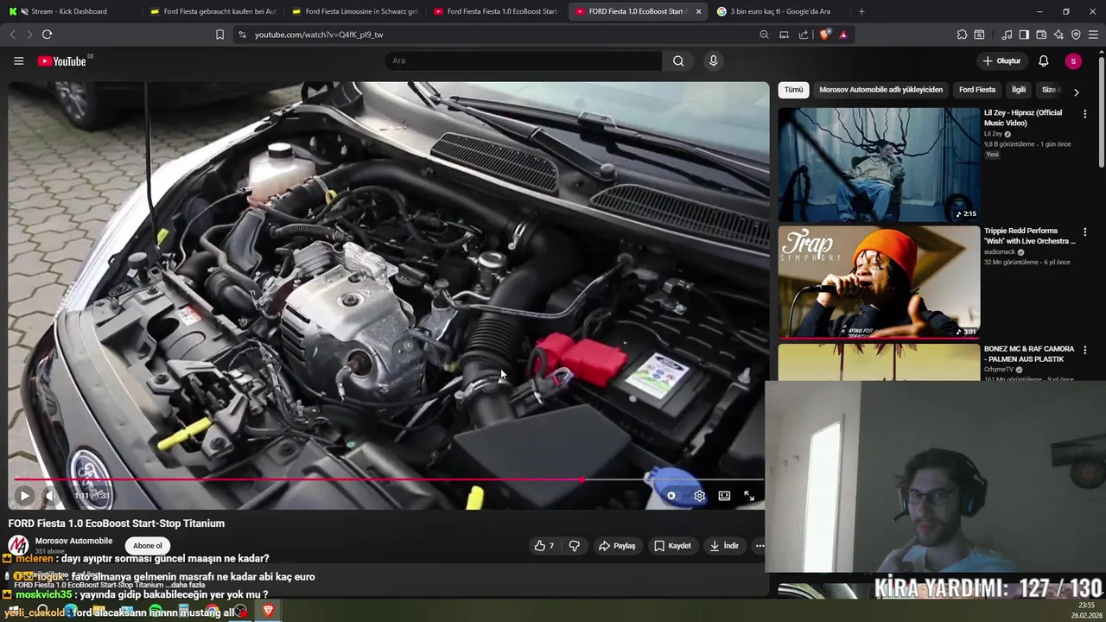Open YouTube notifications bell
Screen dimensions: 1106x622
click(x=1043, y=60)
